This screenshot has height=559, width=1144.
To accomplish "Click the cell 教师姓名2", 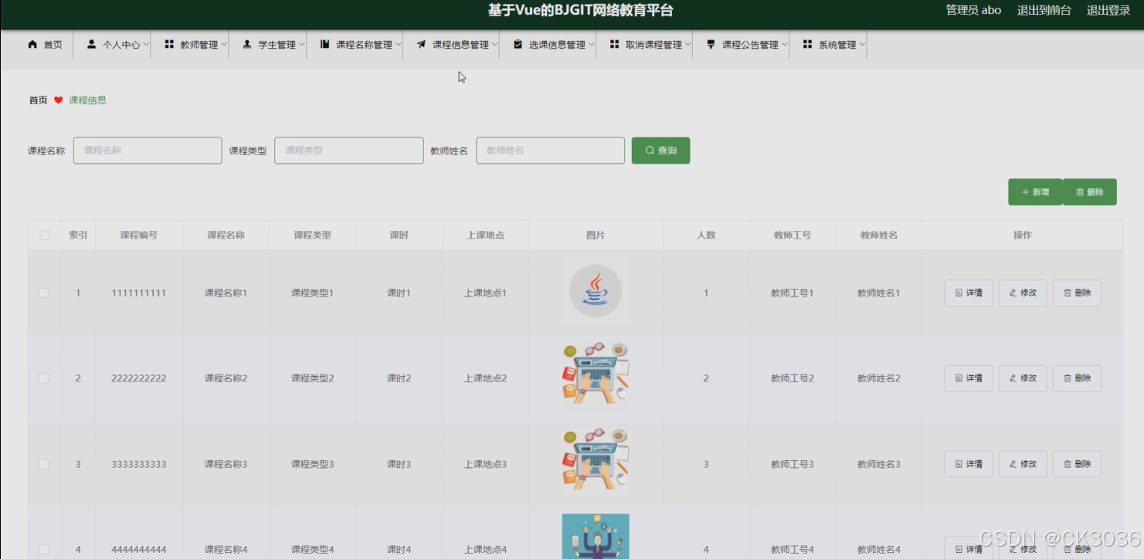I will tap(879, 378).
